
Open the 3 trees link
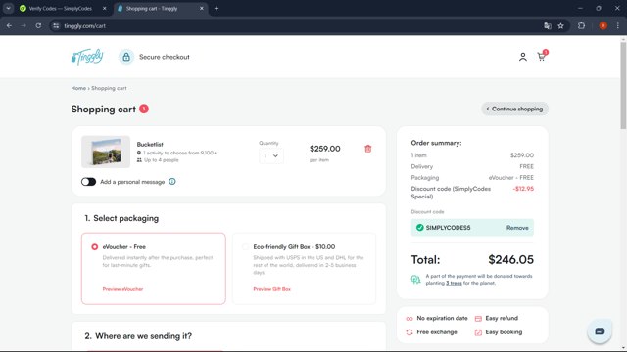[x=454, y=283]
